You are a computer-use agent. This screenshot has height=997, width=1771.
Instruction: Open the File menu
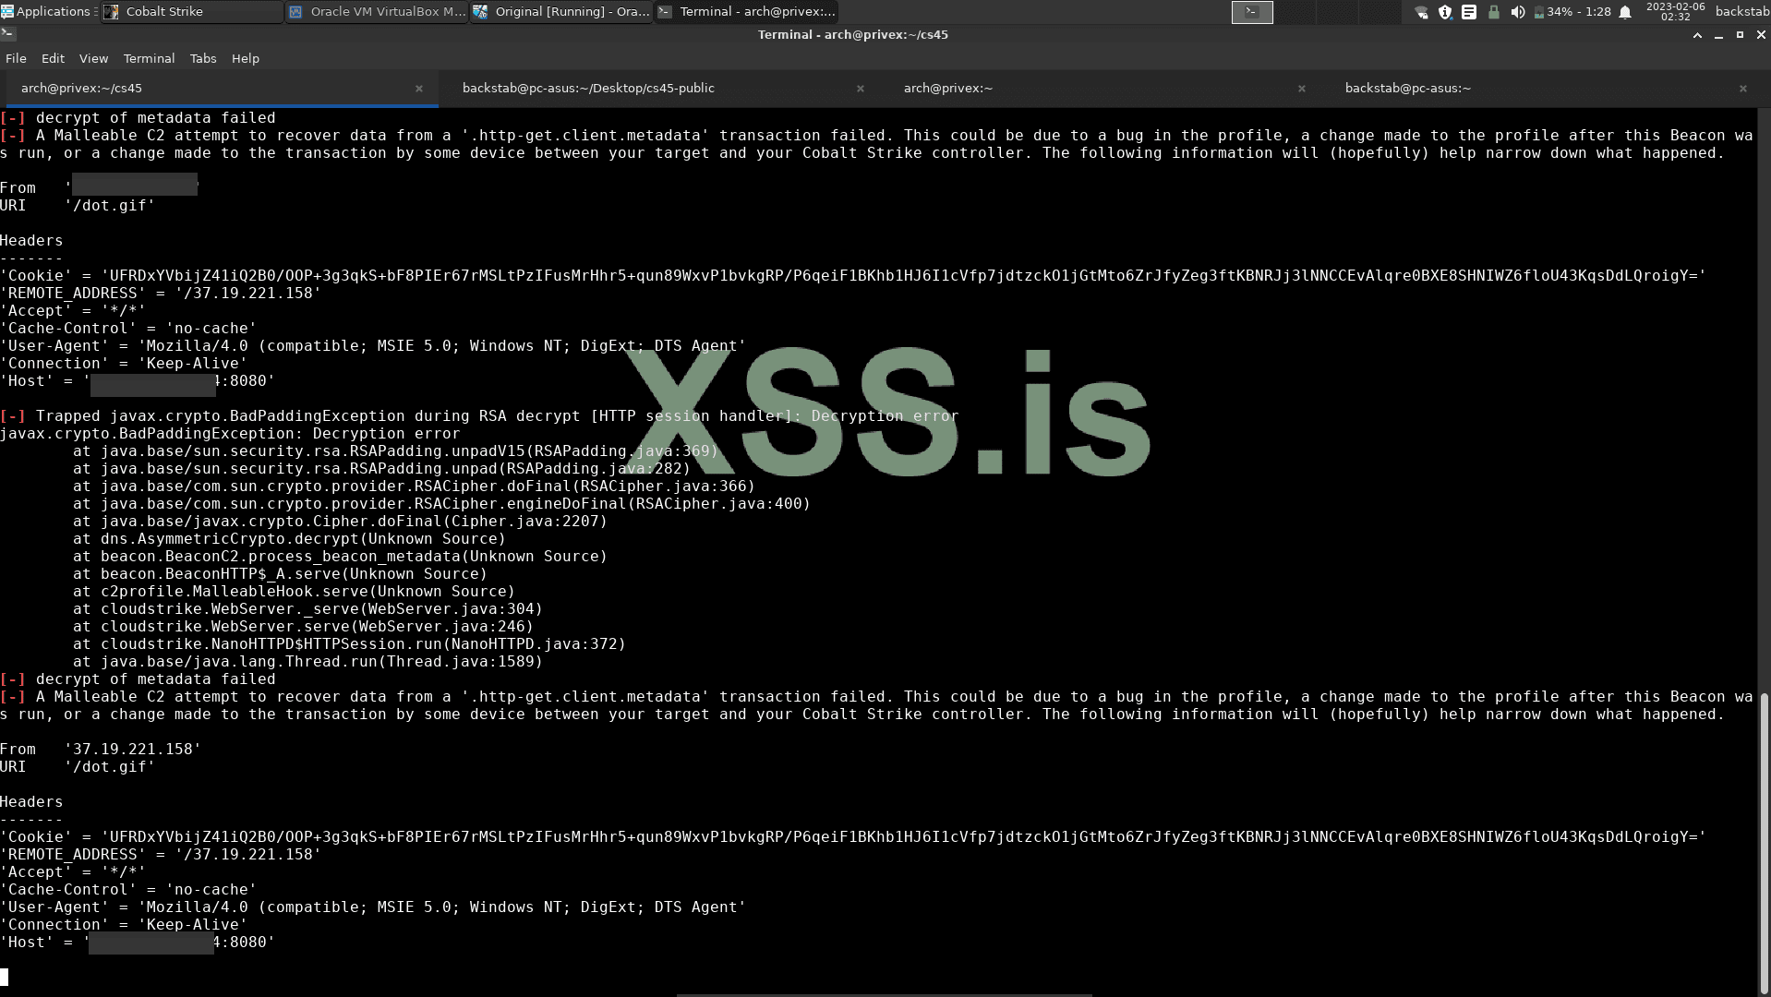point(16,57)
